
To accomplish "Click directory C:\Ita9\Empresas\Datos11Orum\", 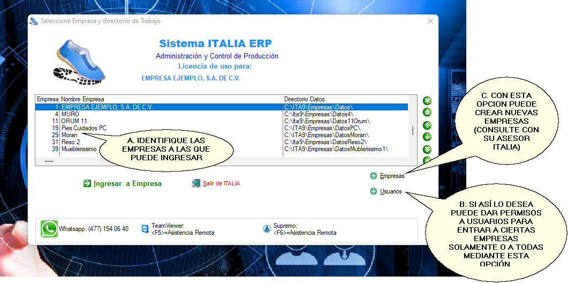I will 327,121.
